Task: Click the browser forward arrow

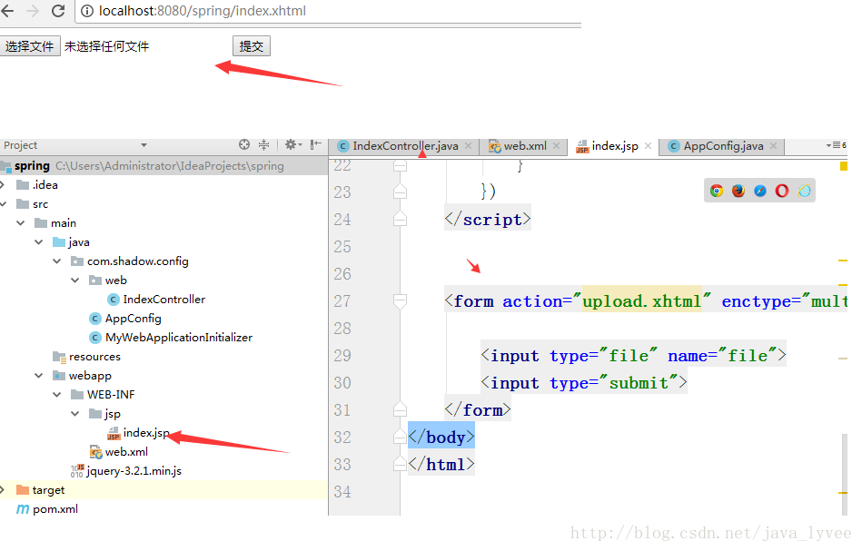Action: 33,10
